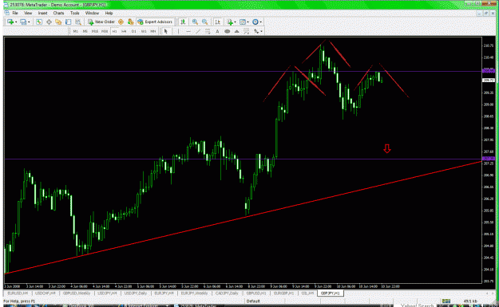Click the Default profile in status bar
The width and height of the screenshot is (499, 307).
[253, 301]
